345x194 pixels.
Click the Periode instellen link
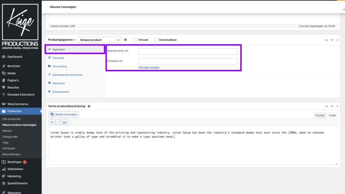(x=149, y=67)
